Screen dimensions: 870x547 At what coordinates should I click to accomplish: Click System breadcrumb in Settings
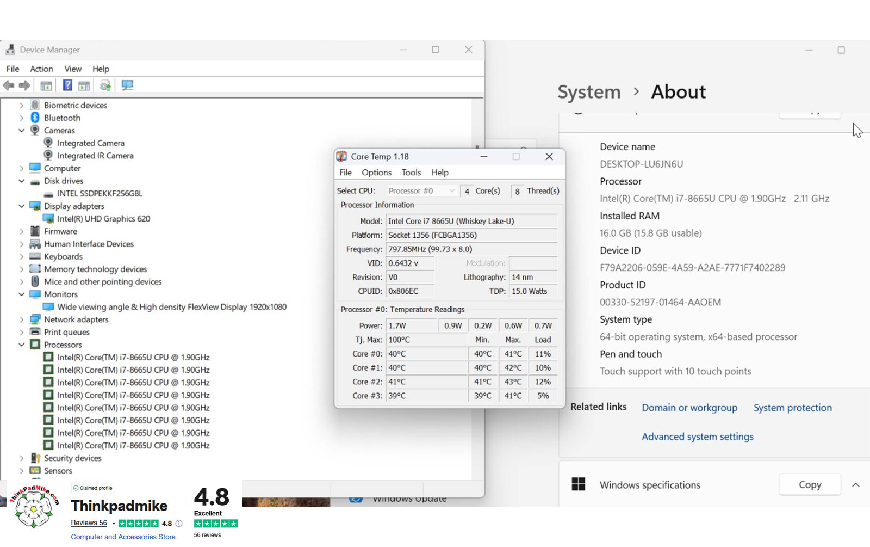tap(589, 92)
